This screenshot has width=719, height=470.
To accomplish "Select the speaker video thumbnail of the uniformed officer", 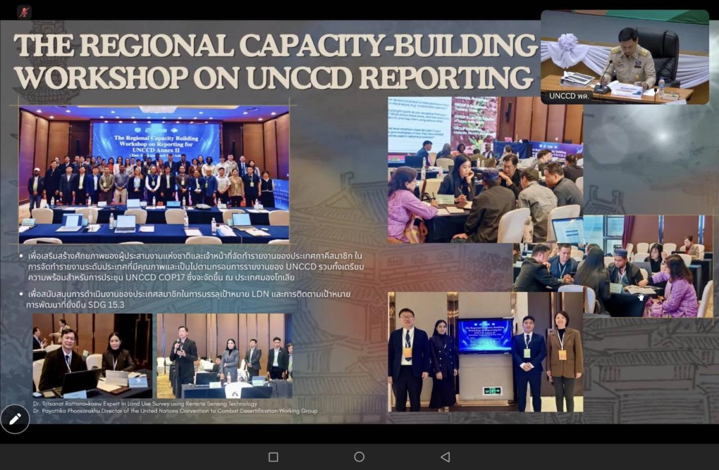I will [625, 57].
